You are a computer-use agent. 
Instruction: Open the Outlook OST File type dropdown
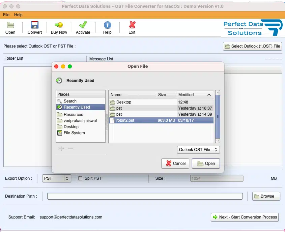[x=198, y=150]
